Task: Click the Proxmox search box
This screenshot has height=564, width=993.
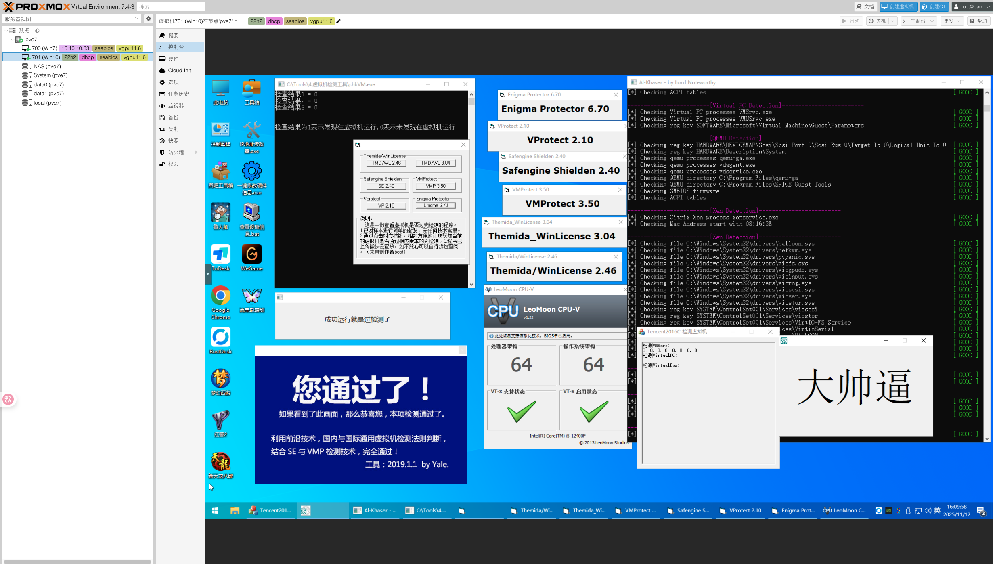Action: (170, 7)
